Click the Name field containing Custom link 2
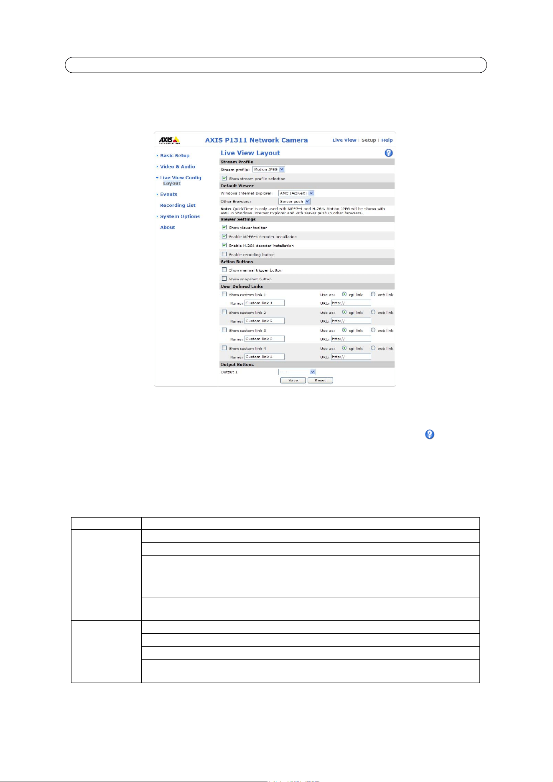553x782 pixels. [265, 321]
